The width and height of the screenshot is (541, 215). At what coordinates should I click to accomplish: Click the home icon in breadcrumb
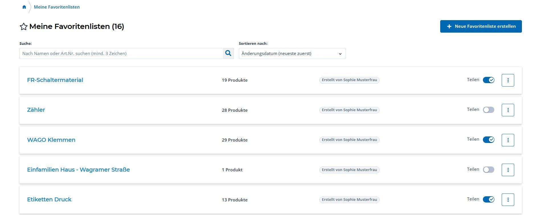pos(24,7)
